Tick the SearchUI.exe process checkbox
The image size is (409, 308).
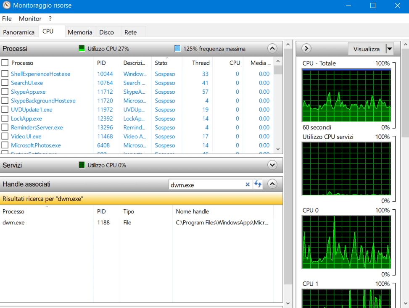coord(5,83)
